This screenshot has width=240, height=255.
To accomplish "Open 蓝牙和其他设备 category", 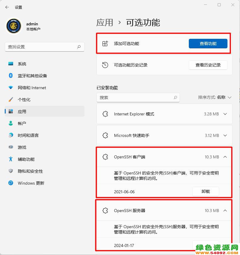I will point(45,76).
